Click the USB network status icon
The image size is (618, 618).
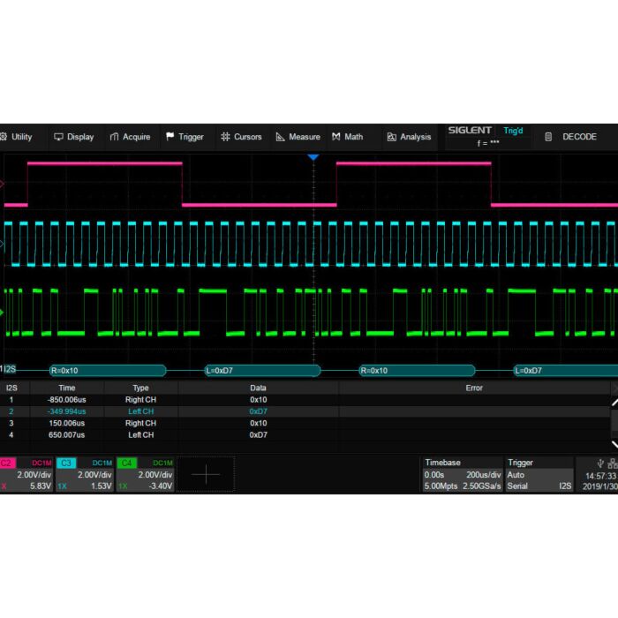pyautogui.click(x=606, y=463)
